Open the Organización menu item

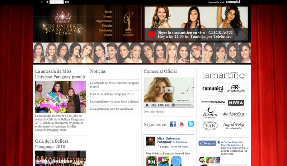point(104,21)
